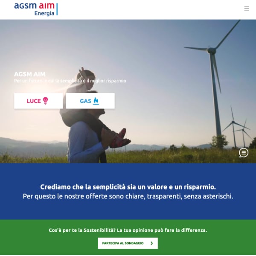Screen dimensions: 256x256
Task: Click the word Energia in the logo
Action: (x=44, y=13)
